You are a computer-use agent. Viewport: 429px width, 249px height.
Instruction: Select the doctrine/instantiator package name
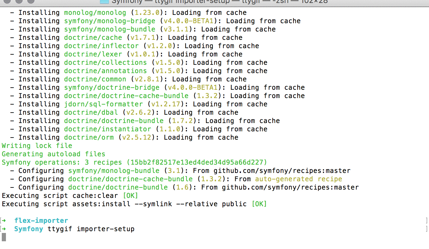coord(107,129)
